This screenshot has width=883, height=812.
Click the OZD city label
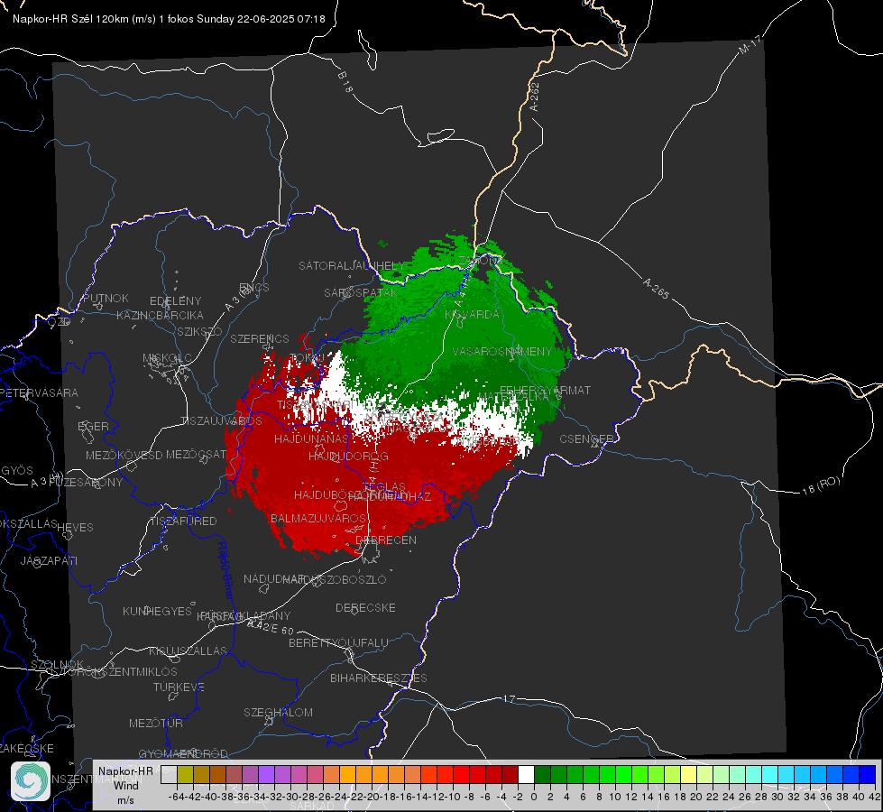click(x=60, y=322)
